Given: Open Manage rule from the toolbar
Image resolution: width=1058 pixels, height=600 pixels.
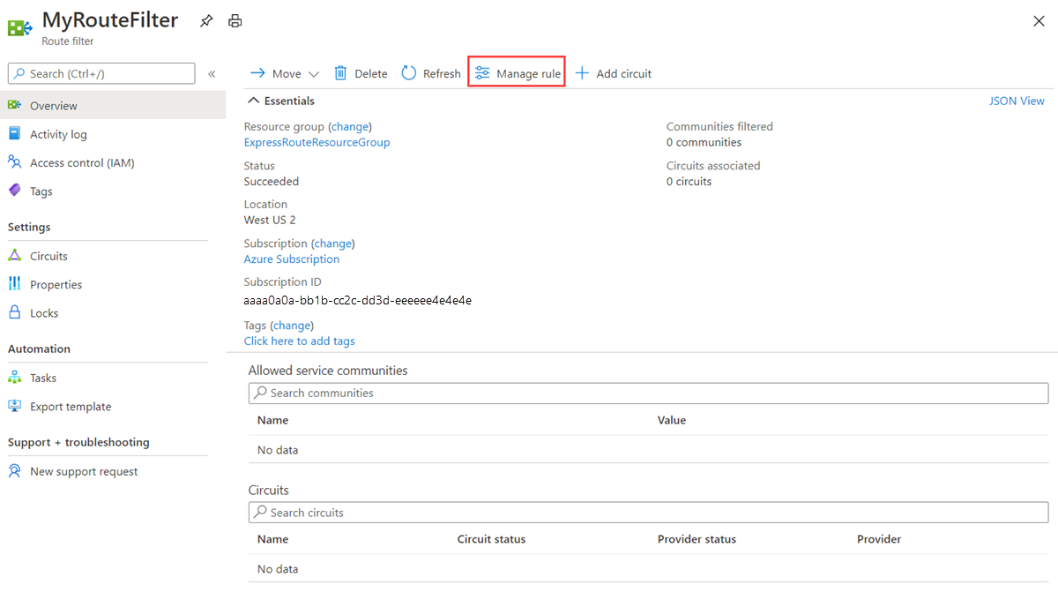Looking at the screenshot, I should pos(516,73).
